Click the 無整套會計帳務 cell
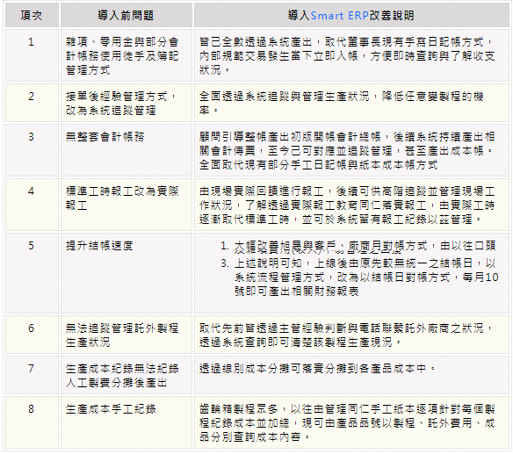The image size is (513, 454). tap(126, 150)
